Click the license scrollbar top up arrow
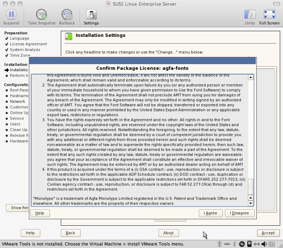Viewport: 283px width, 248px height. 250,77
